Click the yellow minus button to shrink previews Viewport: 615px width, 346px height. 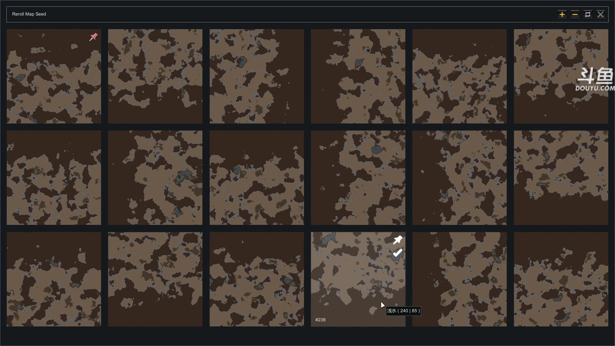[575, 14]
